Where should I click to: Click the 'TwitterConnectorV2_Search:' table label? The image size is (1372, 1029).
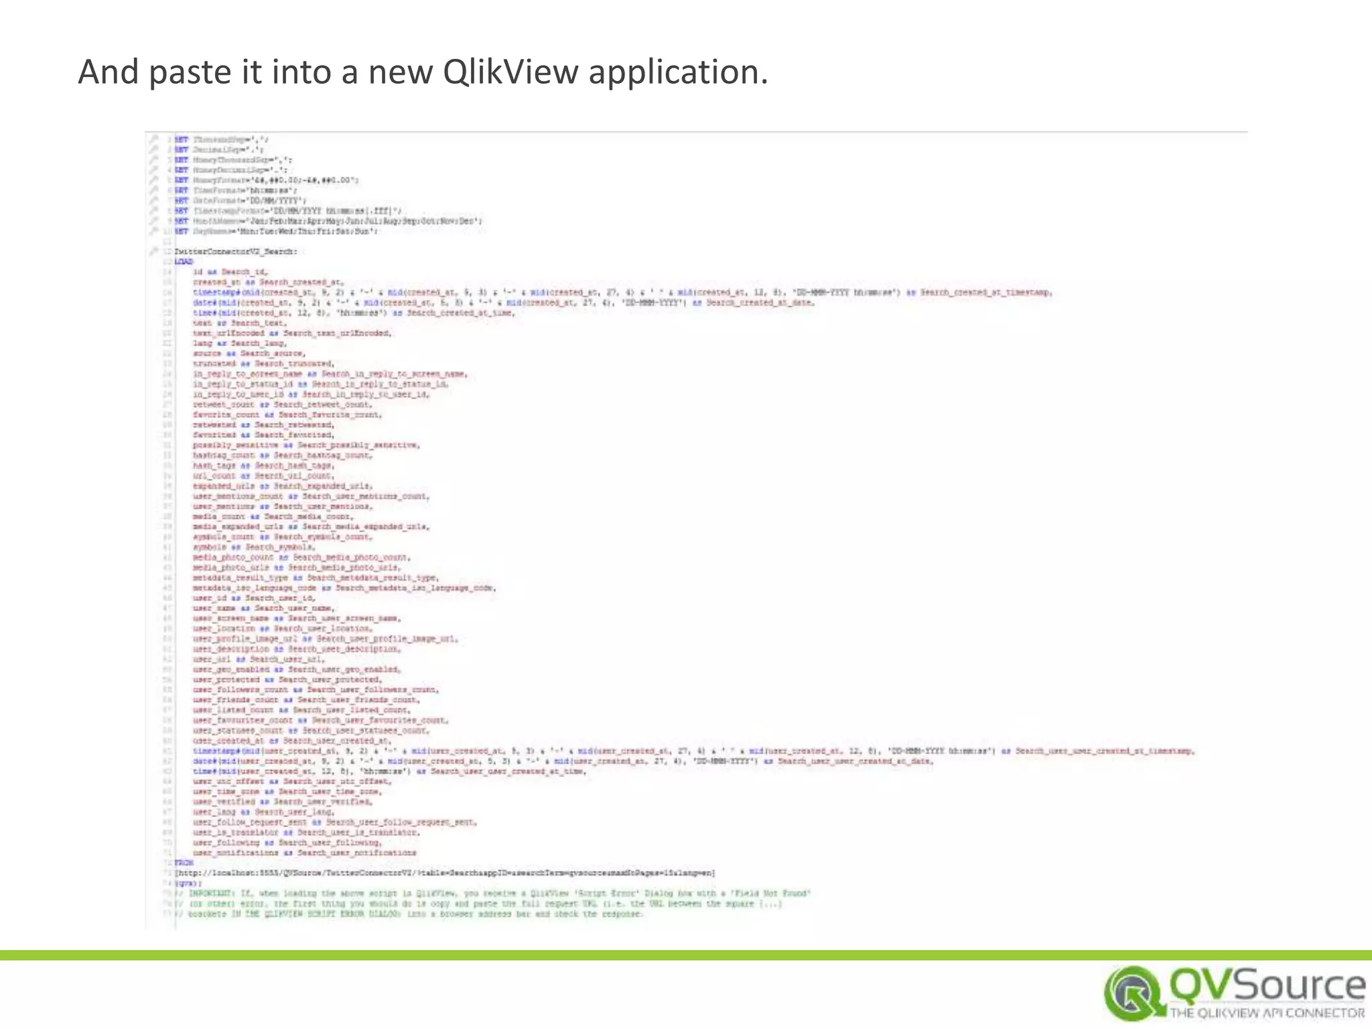point(235,252)
